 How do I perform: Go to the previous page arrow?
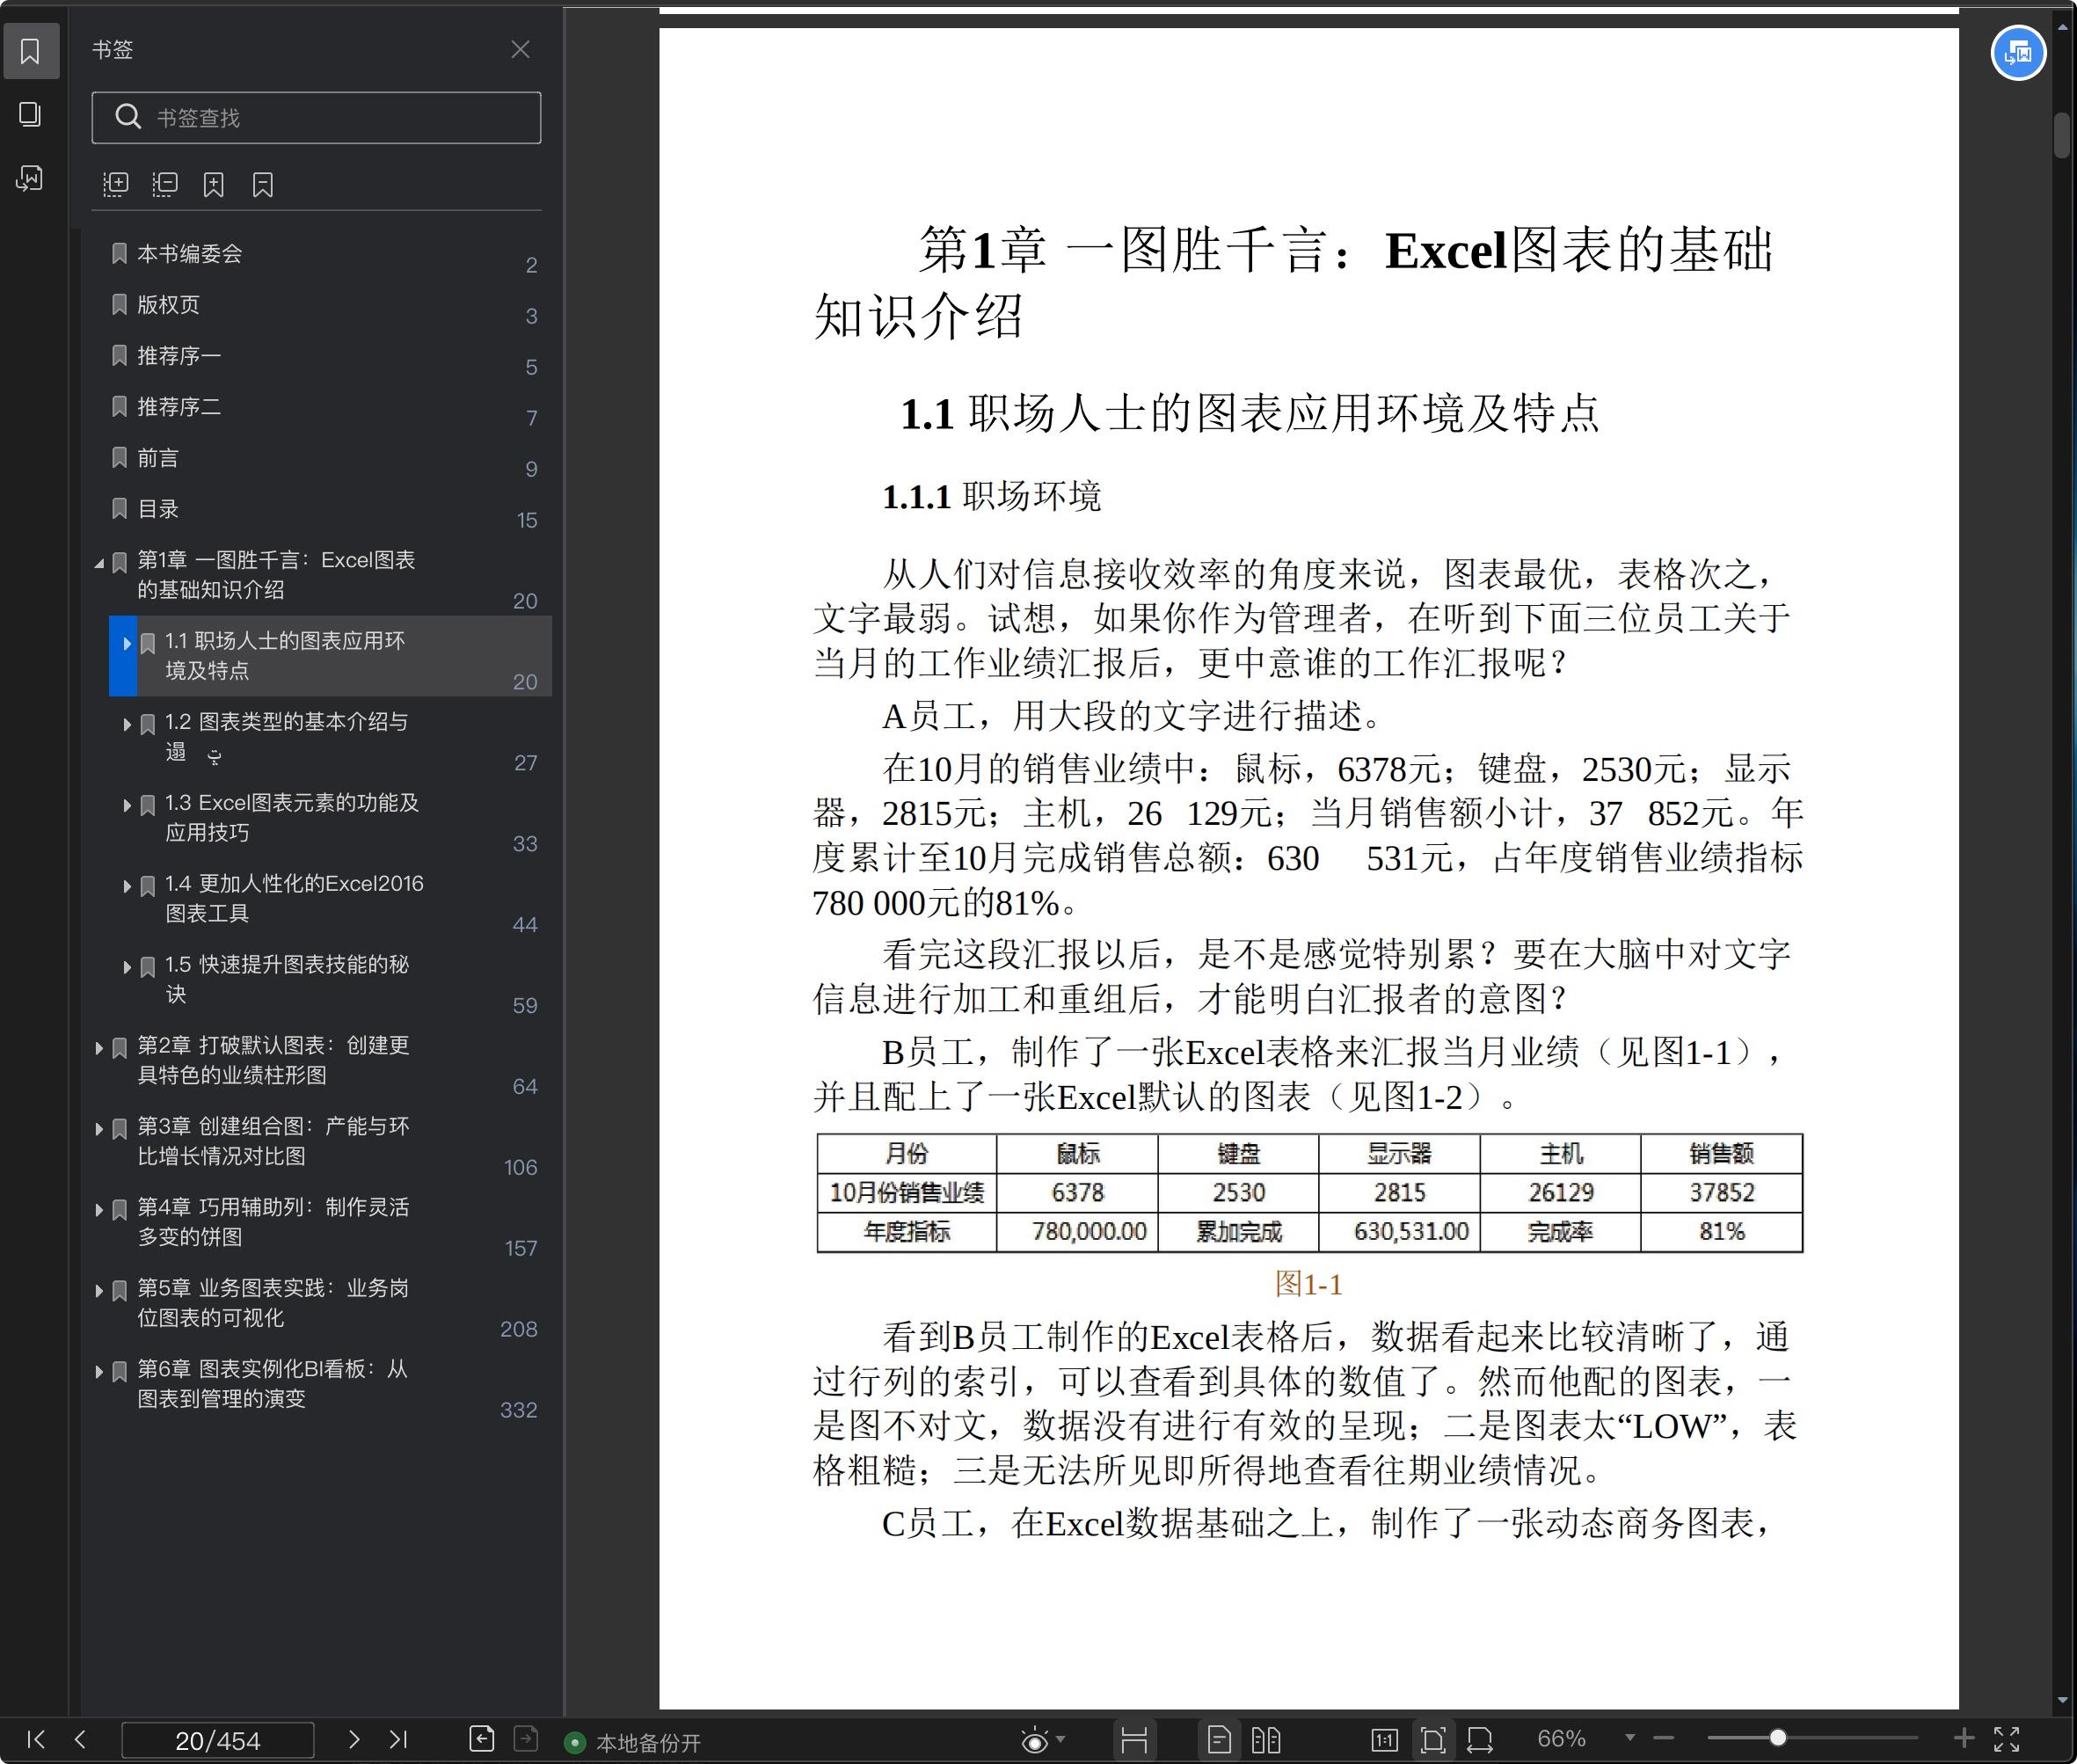[80, 1739]
